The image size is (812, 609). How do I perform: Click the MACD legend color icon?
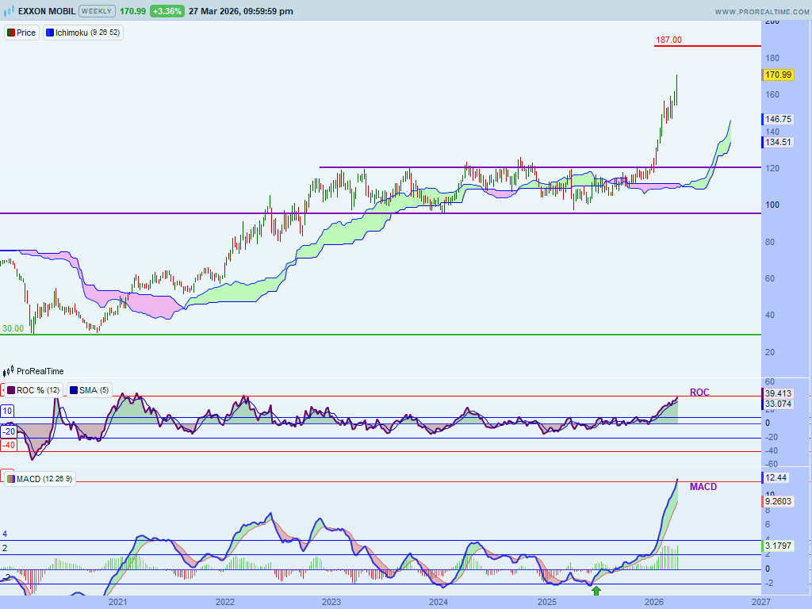[x=10, y=478]
